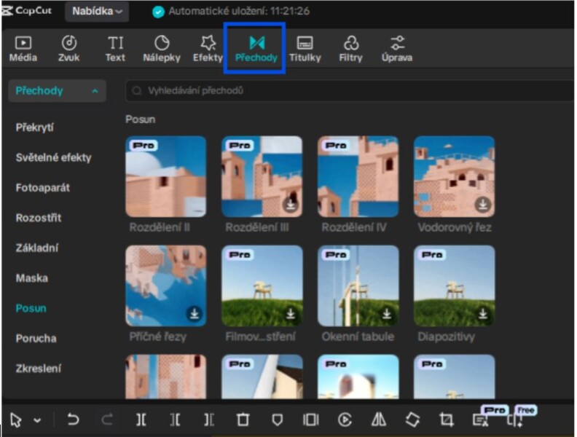Click the Vyhledávání přechodů search field

click(x=350, y=91)
